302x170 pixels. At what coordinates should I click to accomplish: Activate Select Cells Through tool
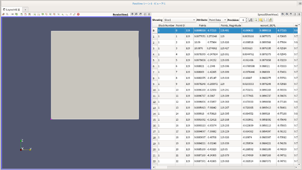pyautogui.click(x=43, y=14)
